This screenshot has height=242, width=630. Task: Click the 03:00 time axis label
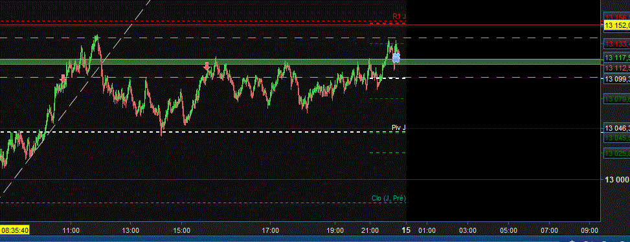point(468,231)
